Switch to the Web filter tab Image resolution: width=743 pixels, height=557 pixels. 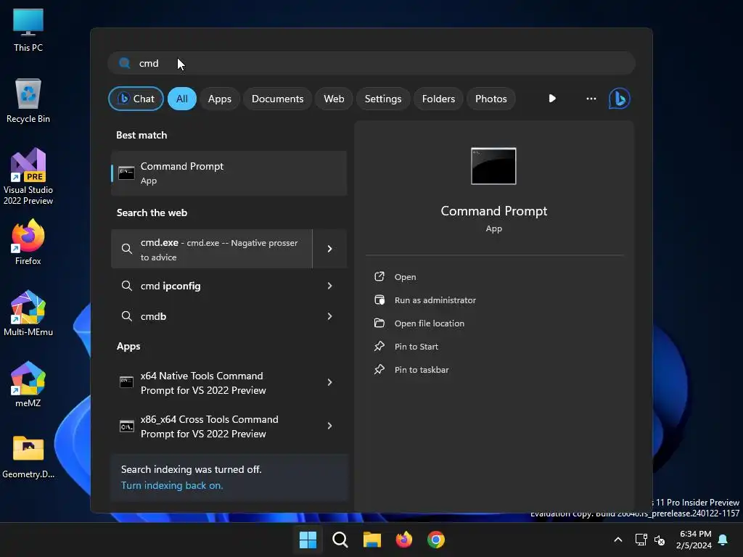334,99
